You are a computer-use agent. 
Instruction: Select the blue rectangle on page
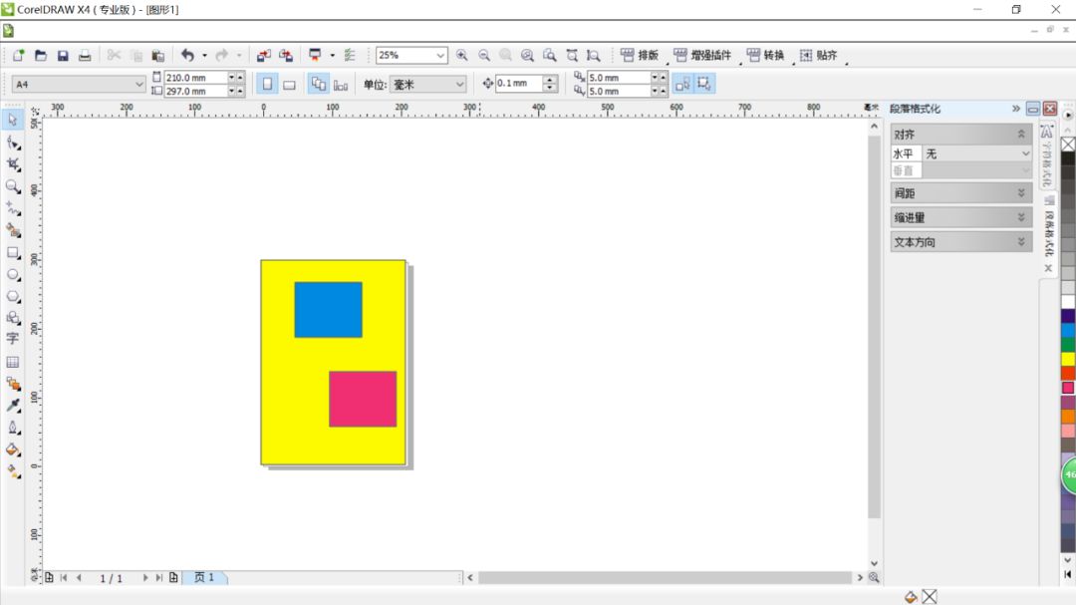328,309
